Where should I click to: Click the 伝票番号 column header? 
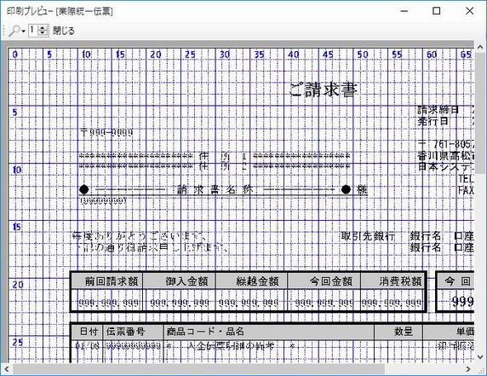coord(133,332)
